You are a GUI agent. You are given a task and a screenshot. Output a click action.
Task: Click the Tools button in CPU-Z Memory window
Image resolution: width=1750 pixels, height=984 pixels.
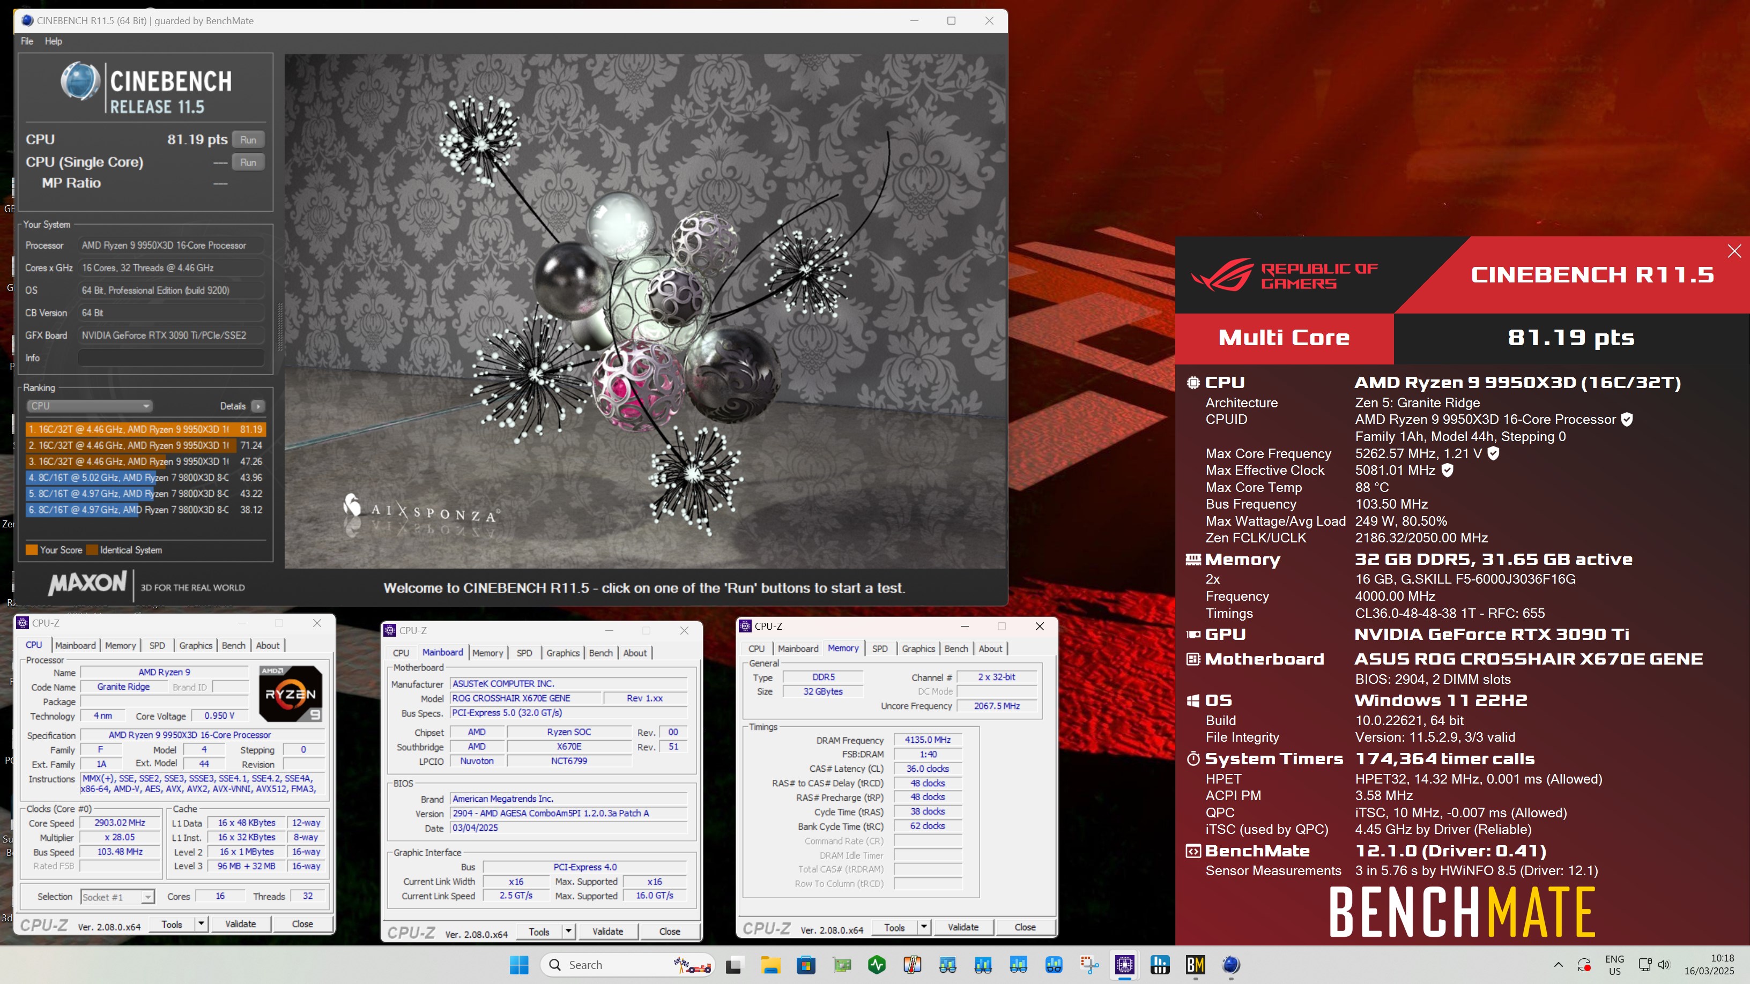[895, 927]
